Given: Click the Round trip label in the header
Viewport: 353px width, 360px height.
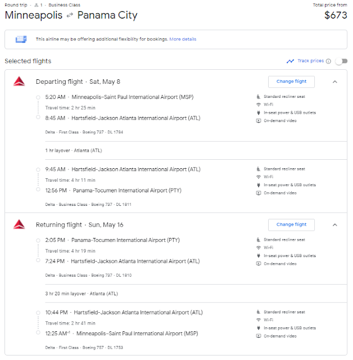Looking at the screenshot, I should coord(15,5).
